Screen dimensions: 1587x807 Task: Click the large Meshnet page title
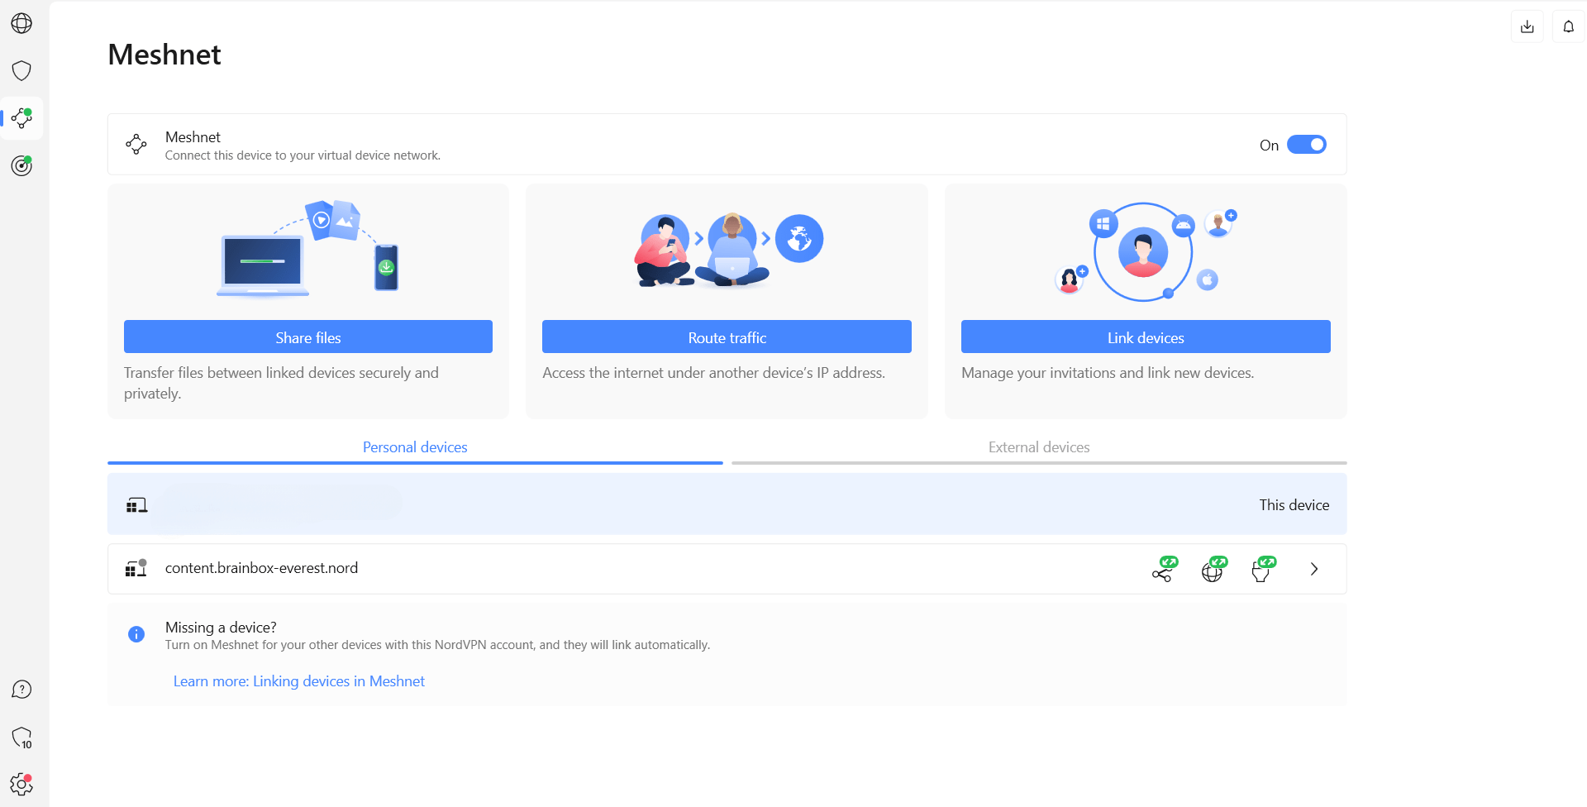tap(164, 55)
